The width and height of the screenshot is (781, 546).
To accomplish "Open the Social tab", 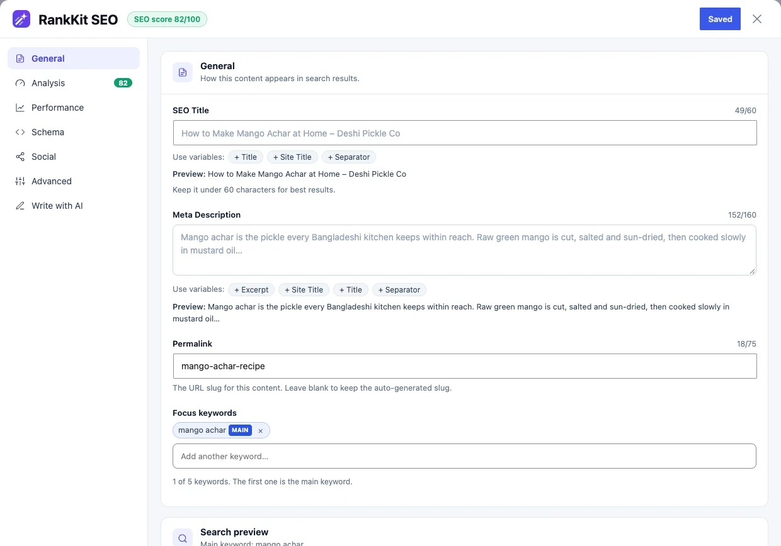I will (74, 157).
